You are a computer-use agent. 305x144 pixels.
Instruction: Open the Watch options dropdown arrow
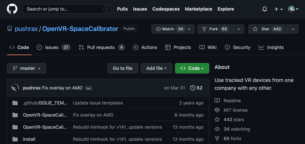pyautogui.click(x=189, y=29)
